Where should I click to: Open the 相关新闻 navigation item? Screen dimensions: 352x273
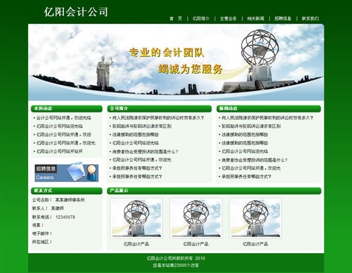(x=255, y=19)
